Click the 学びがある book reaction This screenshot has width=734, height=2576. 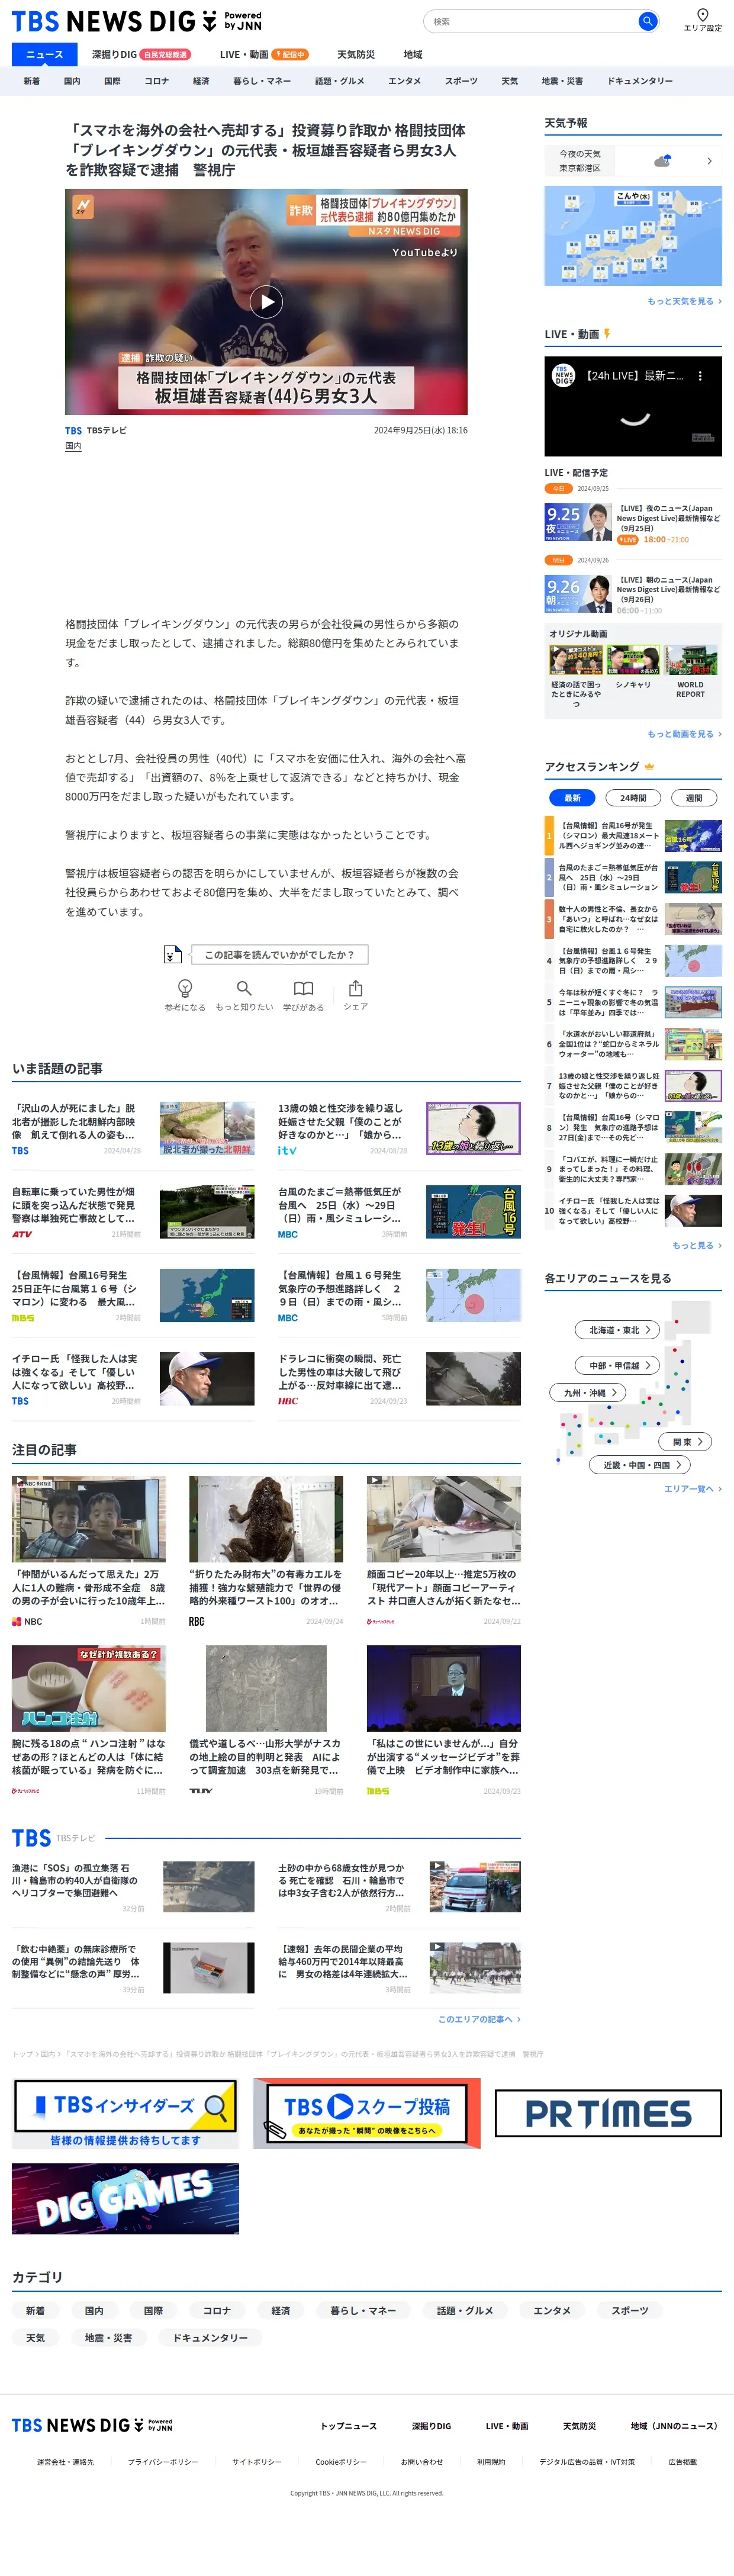303,995
